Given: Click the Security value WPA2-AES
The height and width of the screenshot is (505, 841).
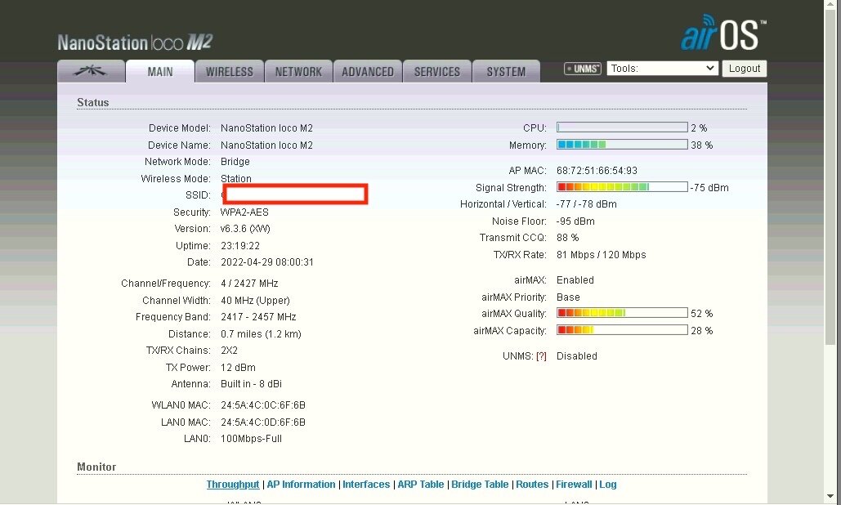Looking at the screenshot, I should pos(244,212).
